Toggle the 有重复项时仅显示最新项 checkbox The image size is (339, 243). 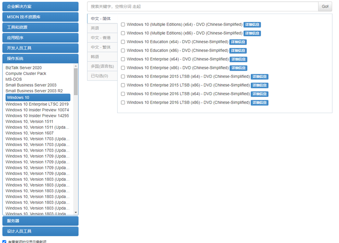pyautogui.click(x=4, y=242)
